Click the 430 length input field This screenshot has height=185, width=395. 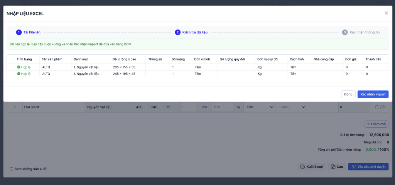pos(142,107)
